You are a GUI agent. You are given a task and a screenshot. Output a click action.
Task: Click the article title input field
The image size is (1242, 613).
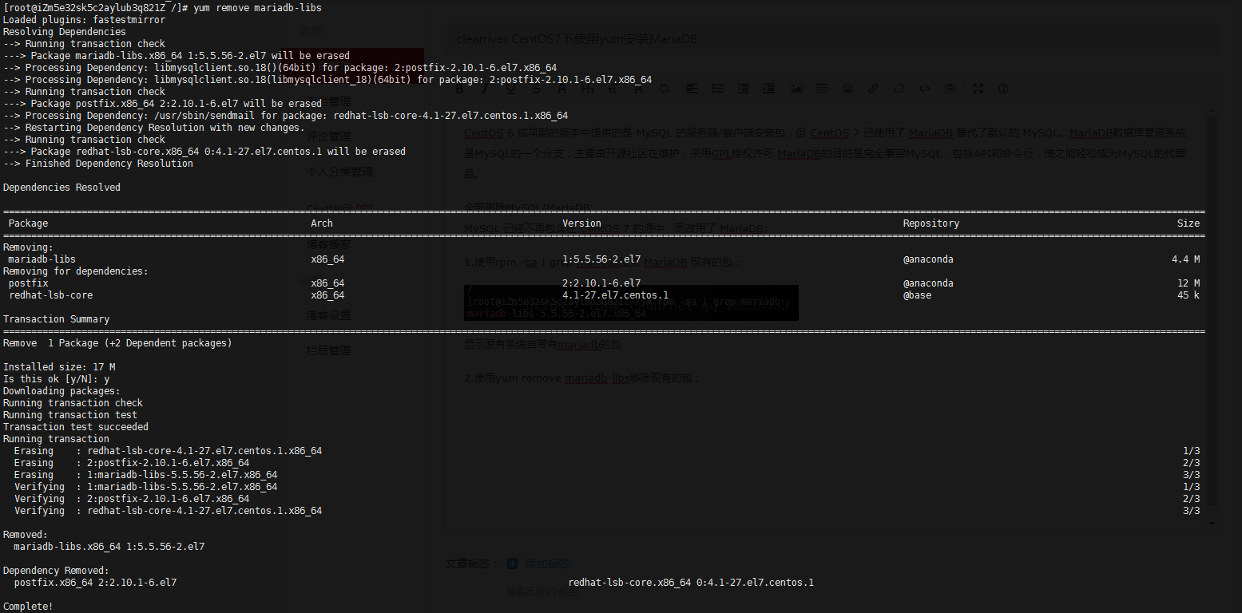click(831, 39)
